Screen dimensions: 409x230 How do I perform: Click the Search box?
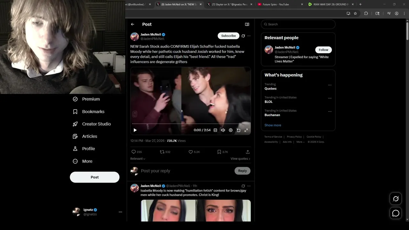(x=298, y=24)
